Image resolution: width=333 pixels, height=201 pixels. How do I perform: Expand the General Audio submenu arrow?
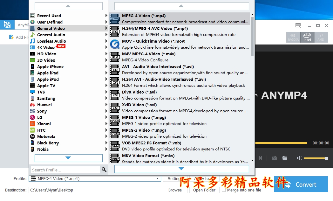pyautogui.click(x=106, y=35)
